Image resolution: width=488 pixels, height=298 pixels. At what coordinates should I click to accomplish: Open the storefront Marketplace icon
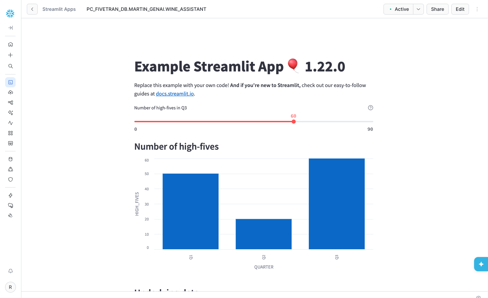point(11,143)
